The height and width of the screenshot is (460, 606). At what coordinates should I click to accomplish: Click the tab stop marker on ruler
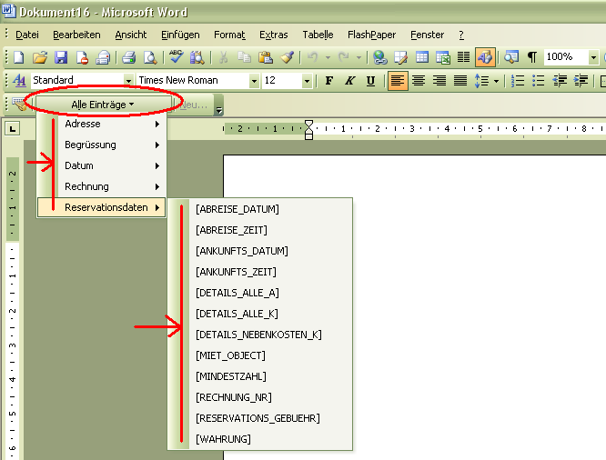(x=12, y=128)
